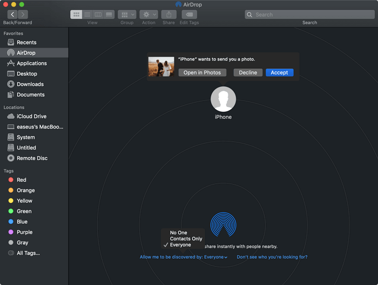Click the Share toolbar icon
Image resolution: width=378 pixels, height=285 pixels.
tap(168, 15)
